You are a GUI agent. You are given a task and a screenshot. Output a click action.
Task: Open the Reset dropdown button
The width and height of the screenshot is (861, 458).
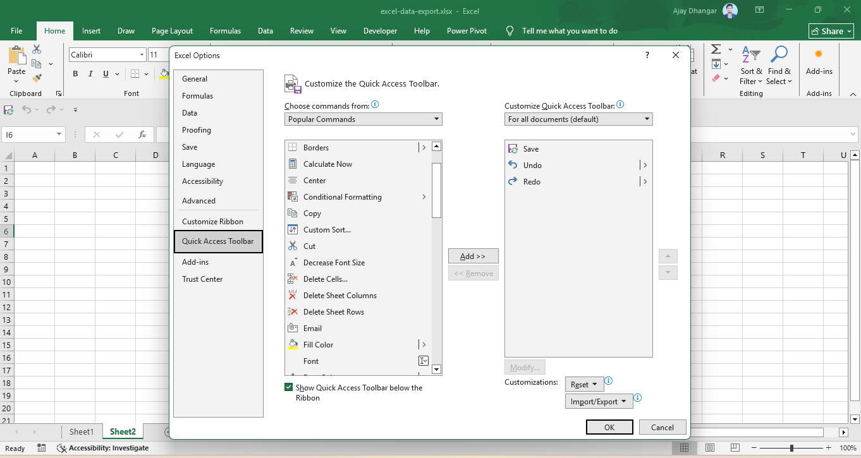(585, 384)
